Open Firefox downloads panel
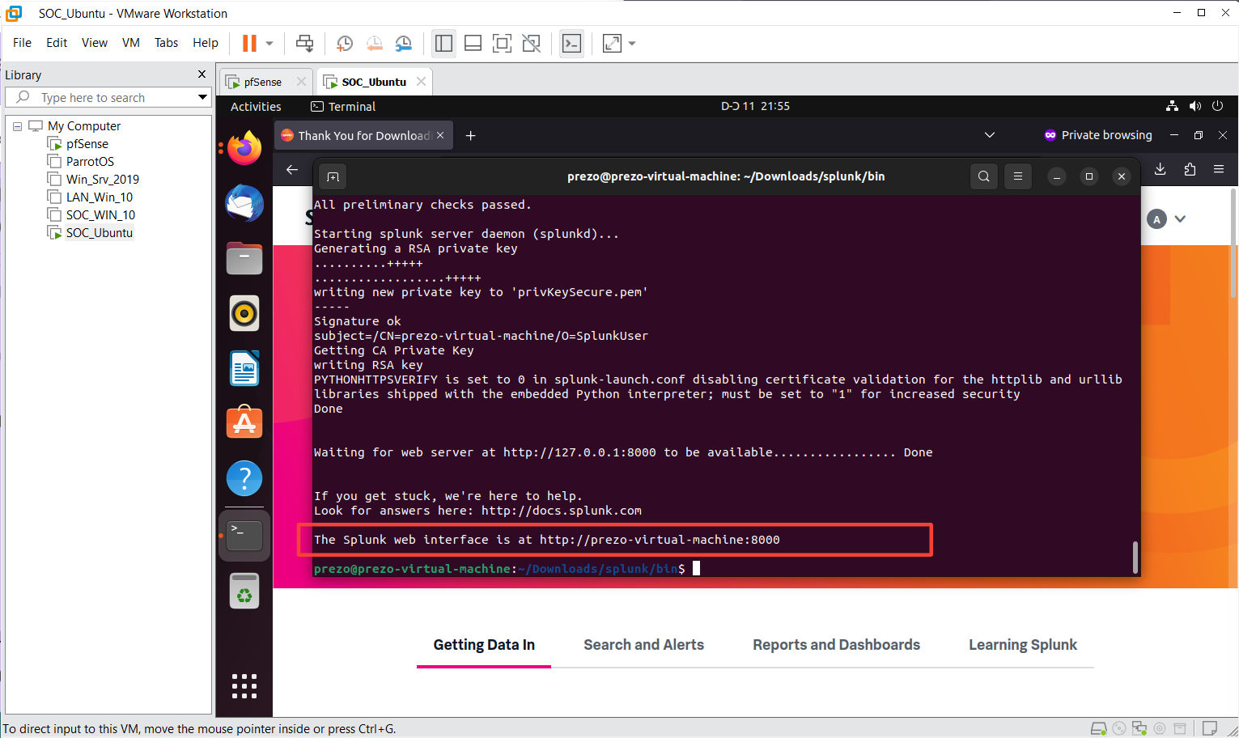1239x738 pixels. (1160, 169)
